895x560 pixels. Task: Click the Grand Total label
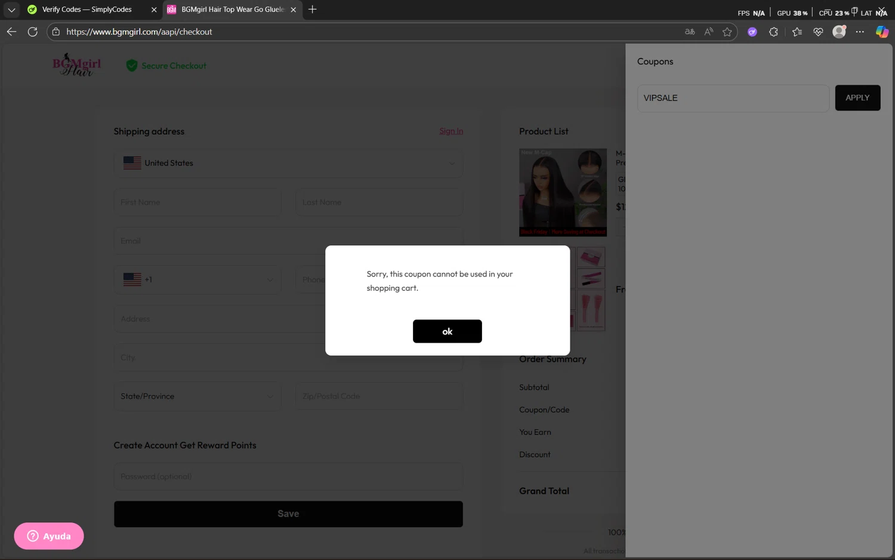(544, 491)
